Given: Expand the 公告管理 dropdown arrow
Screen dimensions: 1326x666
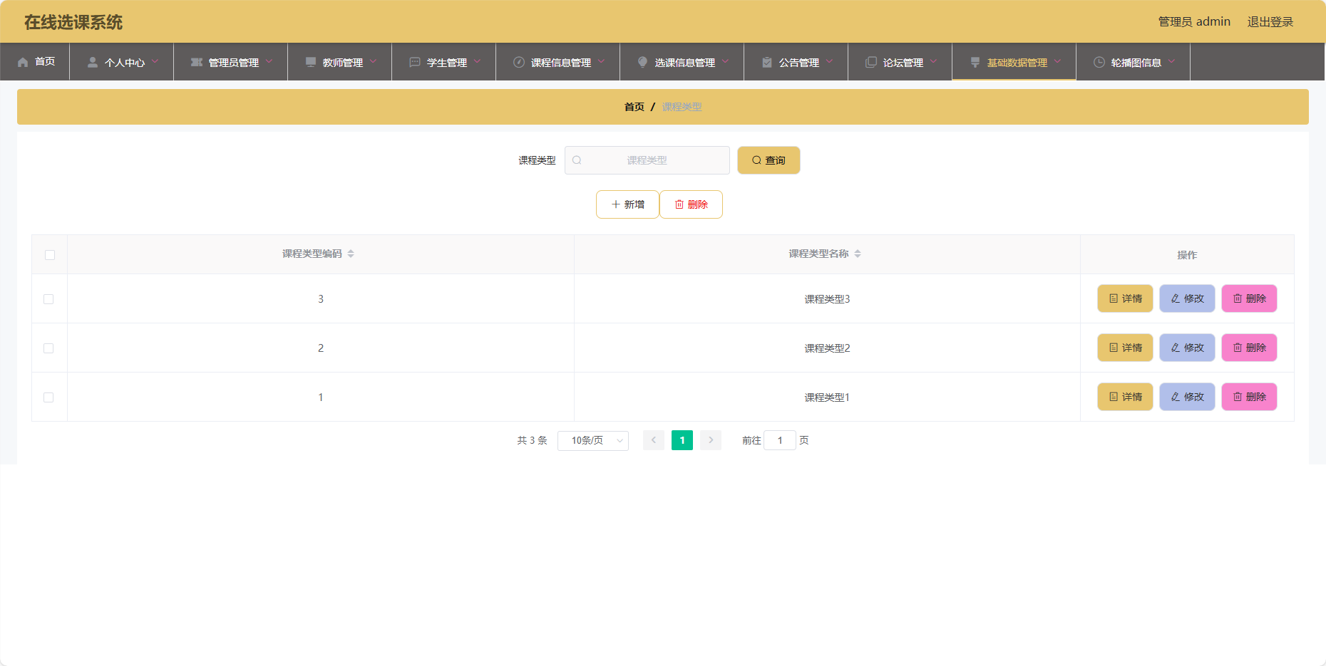Looking at the screenshot, I should pyautogui.click(x=829, y=61).
